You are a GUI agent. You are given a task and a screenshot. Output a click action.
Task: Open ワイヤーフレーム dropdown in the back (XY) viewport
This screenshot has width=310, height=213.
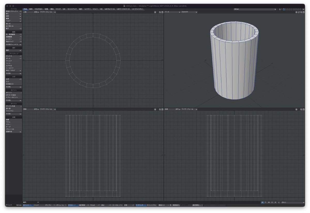48,109
